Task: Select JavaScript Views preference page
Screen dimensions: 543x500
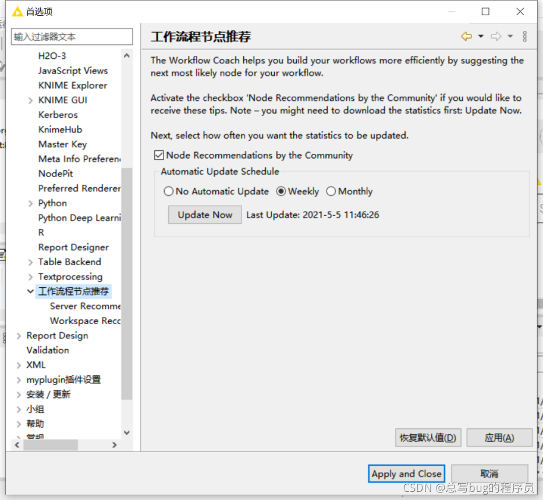Action: coord(73,71)
